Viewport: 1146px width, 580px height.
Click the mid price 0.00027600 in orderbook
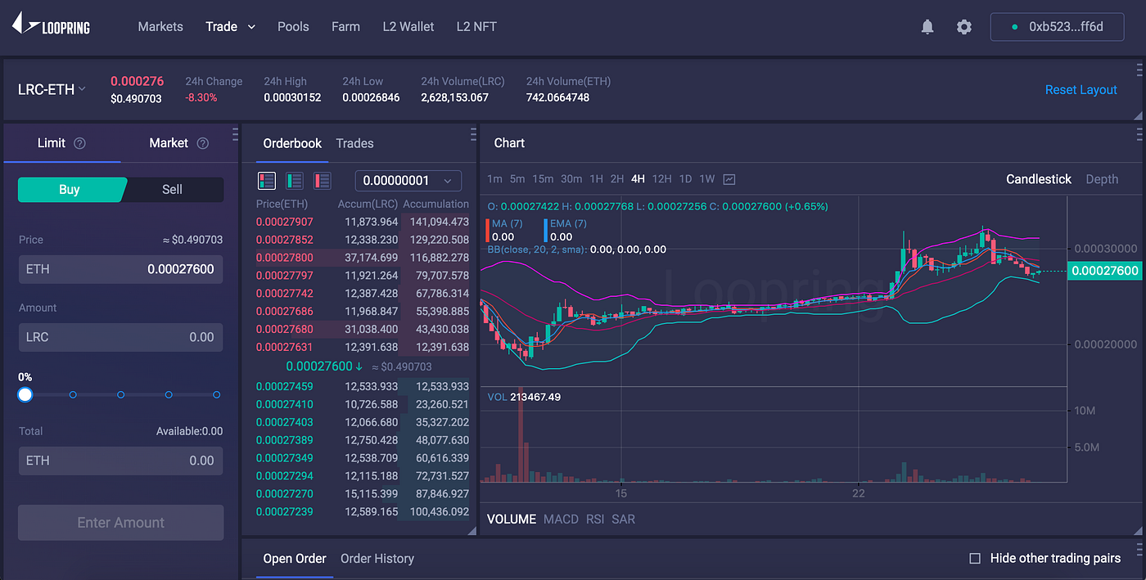point(318,366)
